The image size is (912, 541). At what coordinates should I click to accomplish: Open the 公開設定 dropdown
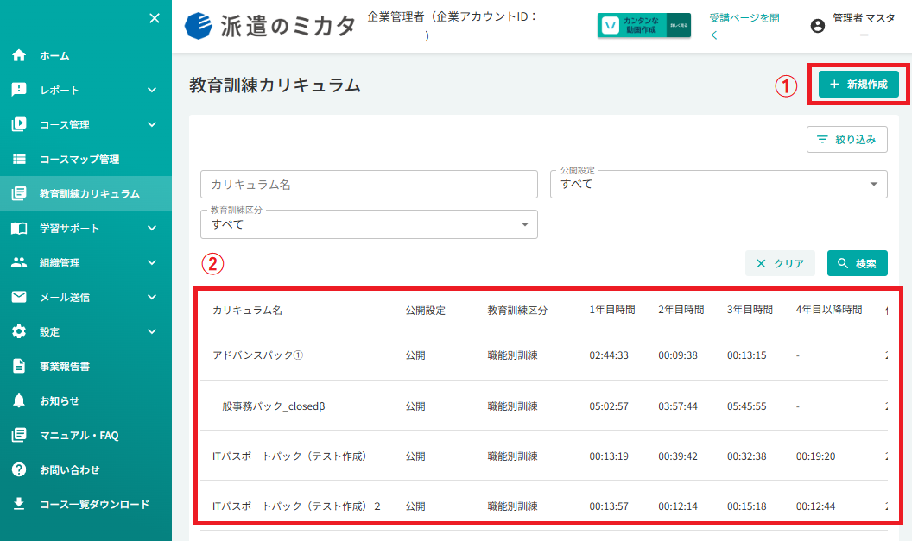pyautogui.click(x=719, y=184)
